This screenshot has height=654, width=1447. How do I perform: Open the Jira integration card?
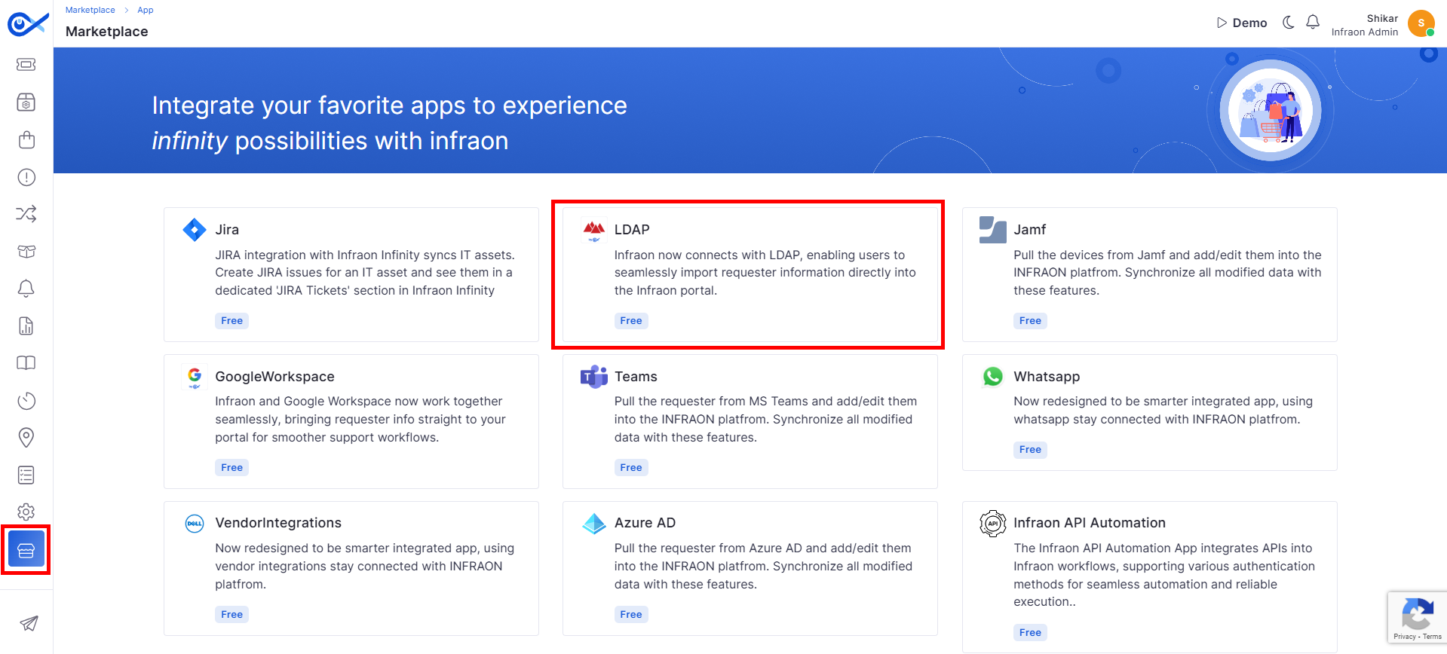coord(351,274)
